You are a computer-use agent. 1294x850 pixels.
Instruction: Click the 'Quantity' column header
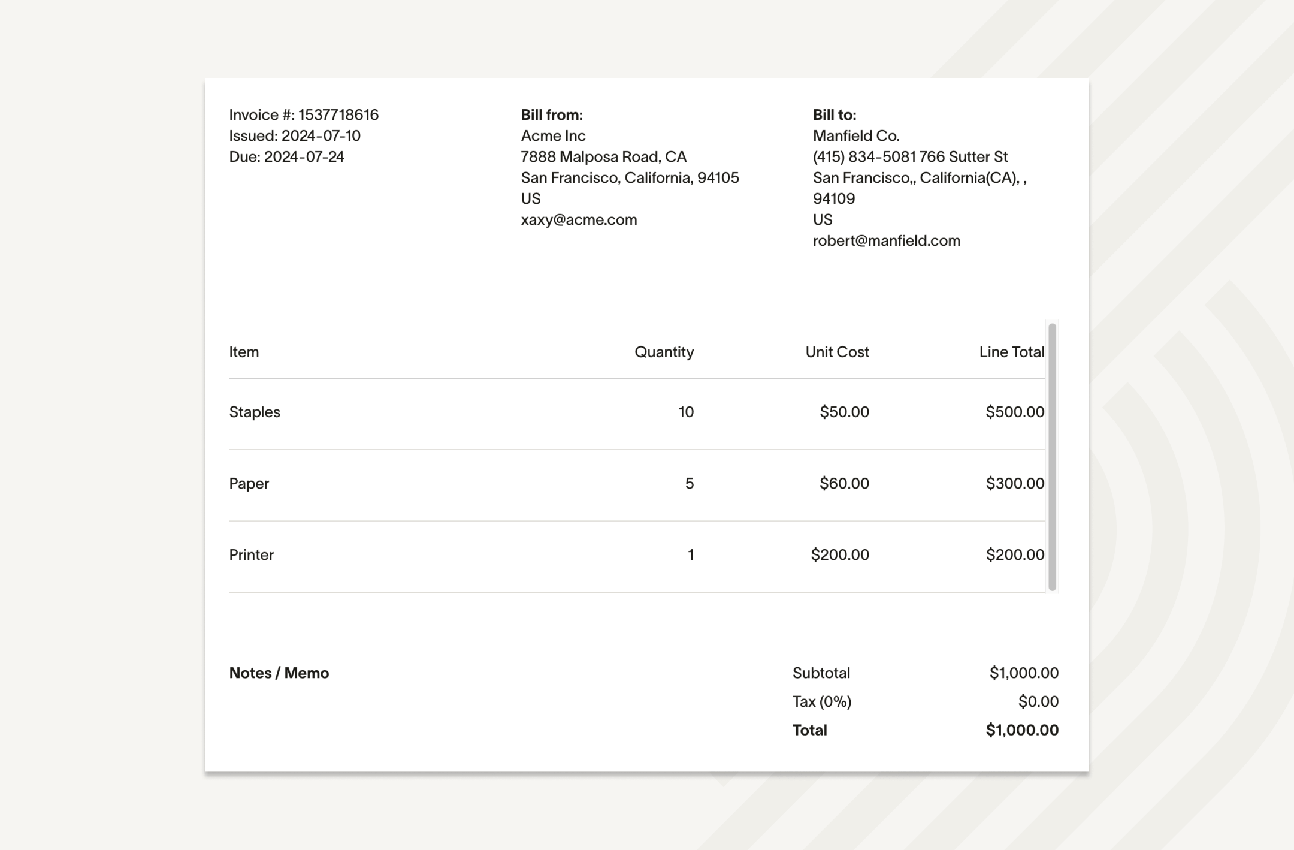point(664,352)
